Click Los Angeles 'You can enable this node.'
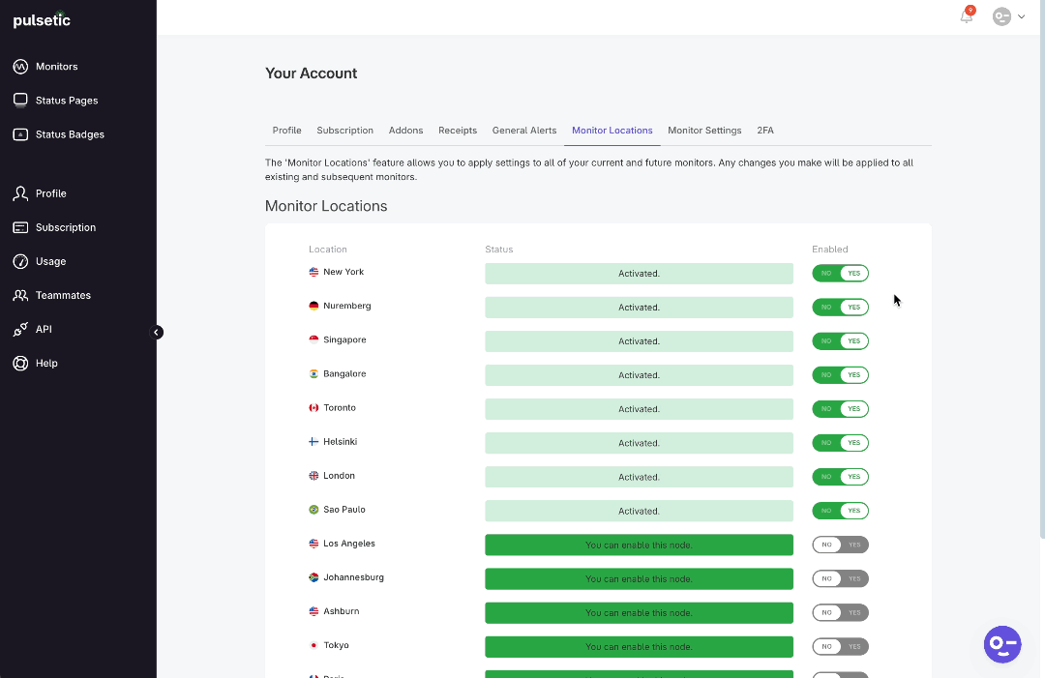 pos(639,545)
